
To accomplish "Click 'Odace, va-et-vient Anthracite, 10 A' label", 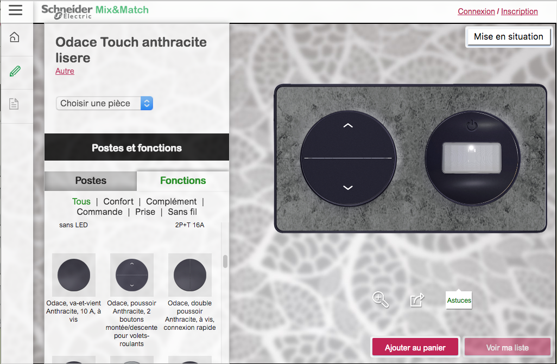I will 73,311.
